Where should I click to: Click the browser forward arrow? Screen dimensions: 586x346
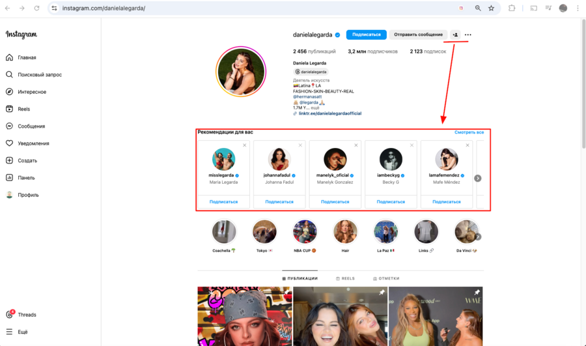22,8
